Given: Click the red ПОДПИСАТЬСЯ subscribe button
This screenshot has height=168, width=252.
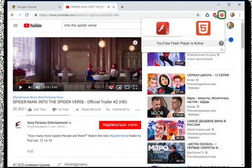Looking at the screenshot, I should (120, 125).
